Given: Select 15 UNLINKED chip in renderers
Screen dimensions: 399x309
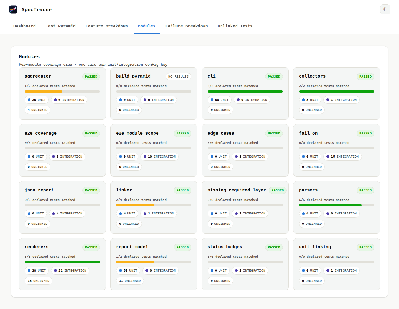Looking at the screenshot, I should pyautogui.click(x=39, y=281).
